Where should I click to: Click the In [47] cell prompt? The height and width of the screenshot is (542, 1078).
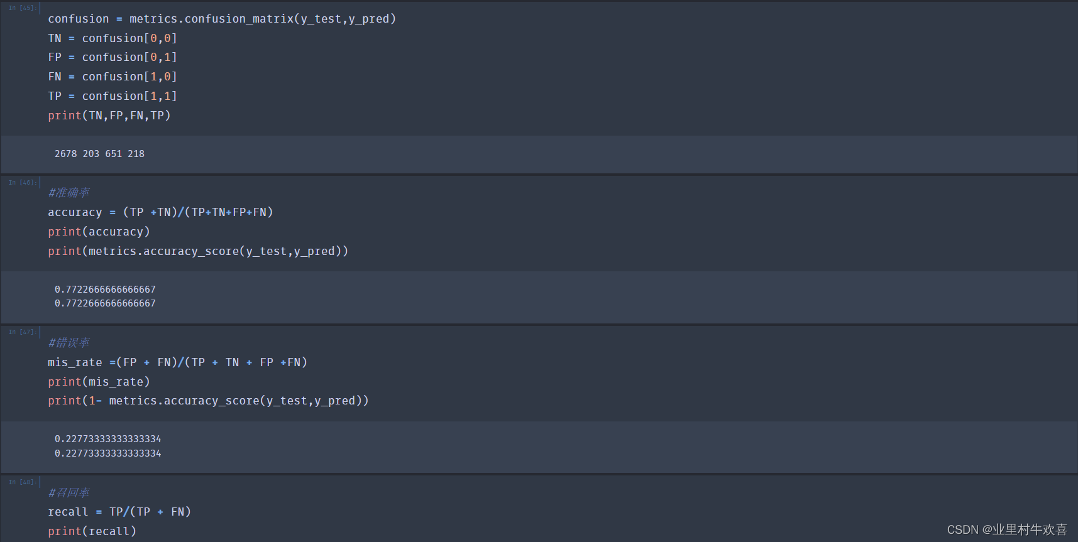(21, 332)
